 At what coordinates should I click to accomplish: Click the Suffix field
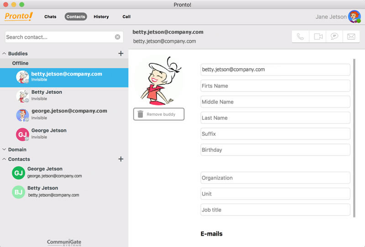tap(275, 134)
